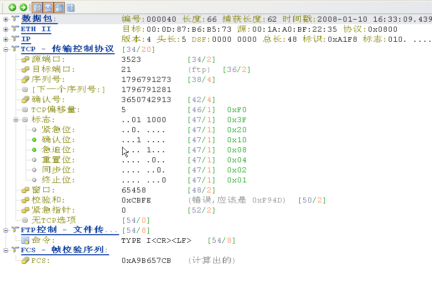
Task: Select sequence number 1796791273
Action: [146, 79]
